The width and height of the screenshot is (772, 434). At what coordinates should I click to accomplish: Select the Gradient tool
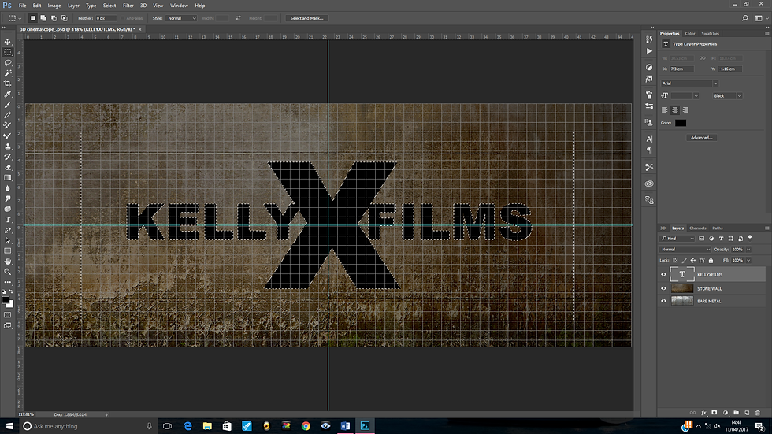point(7,178)
